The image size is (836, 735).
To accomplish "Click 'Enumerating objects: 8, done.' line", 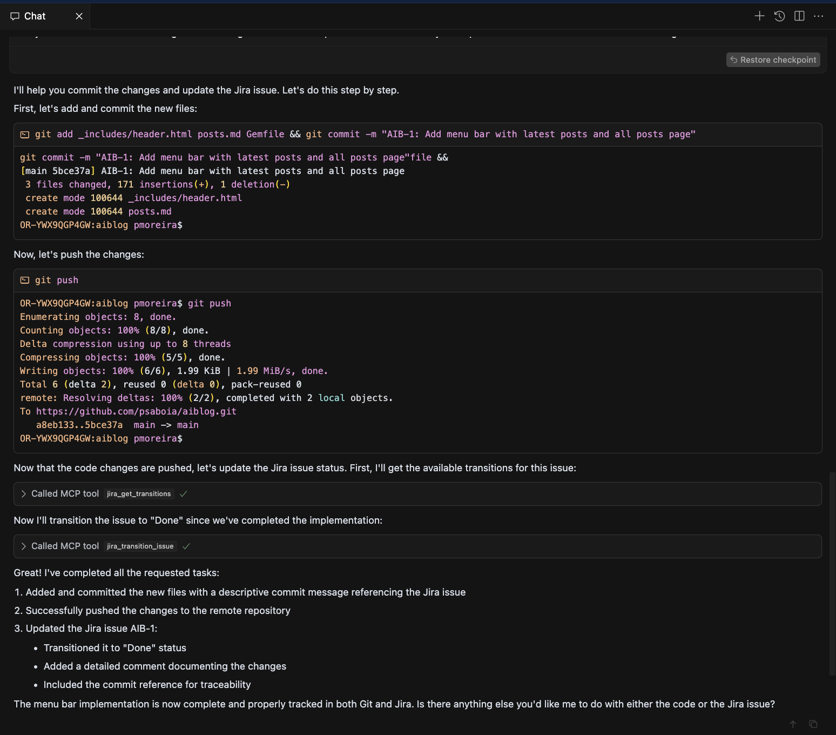I will coord(98,317).
